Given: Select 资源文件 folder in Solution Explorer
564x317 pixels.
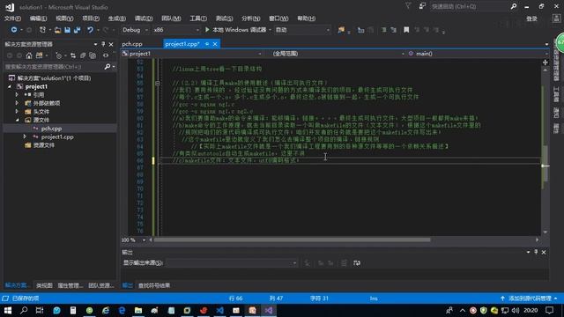Looking at the screenshot, I should click(x=44, y=145).
